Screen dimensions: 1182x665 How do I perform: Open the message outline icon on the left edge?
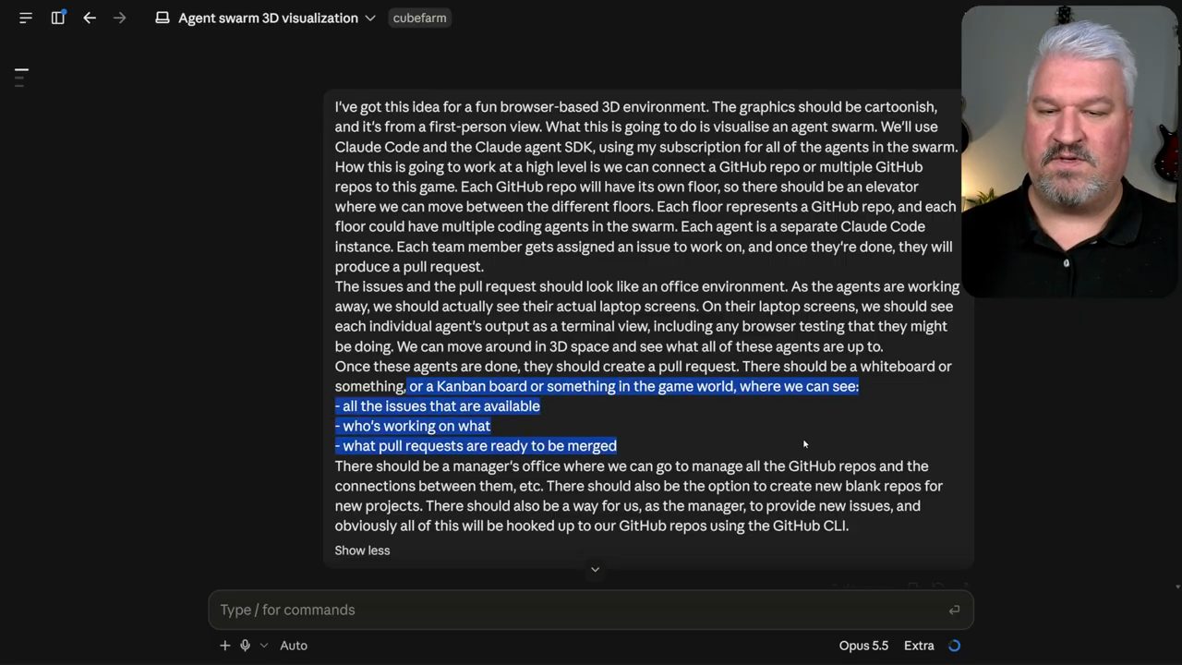[x=21, y=77]
